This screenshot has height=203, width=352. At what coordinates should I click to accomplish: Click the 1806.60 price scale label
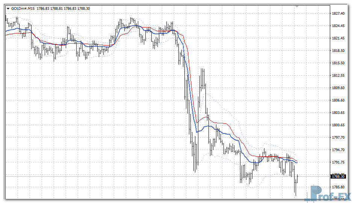pyautogui.click(x=338, y=100)
